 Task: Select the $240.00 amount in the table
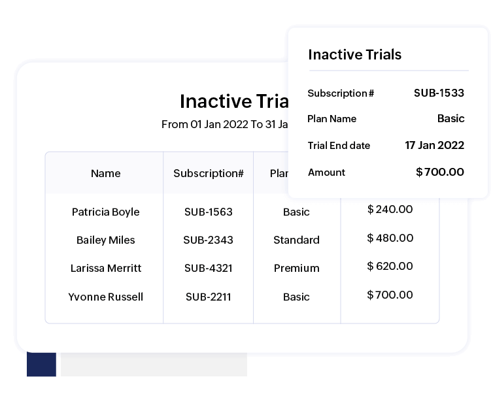(390, 209)
